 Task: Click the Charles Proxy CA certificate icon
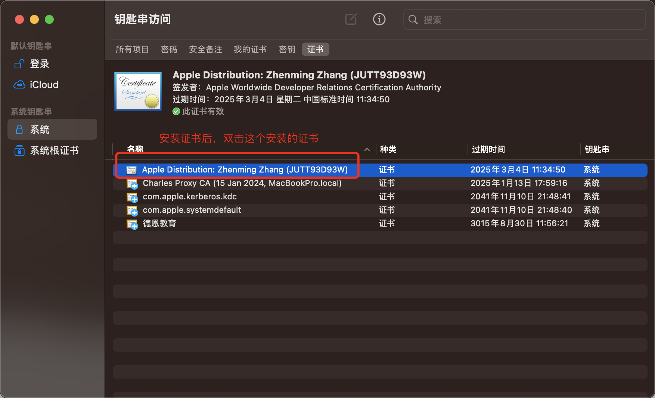[x=132, y=184]
